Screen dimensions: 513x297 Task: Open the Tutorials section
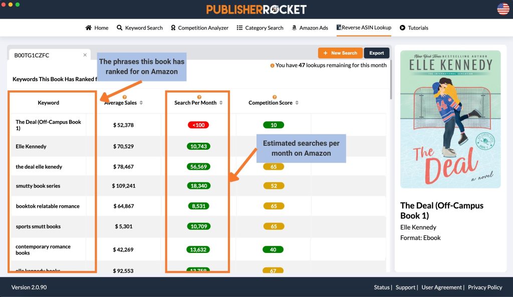coord(414,28)
